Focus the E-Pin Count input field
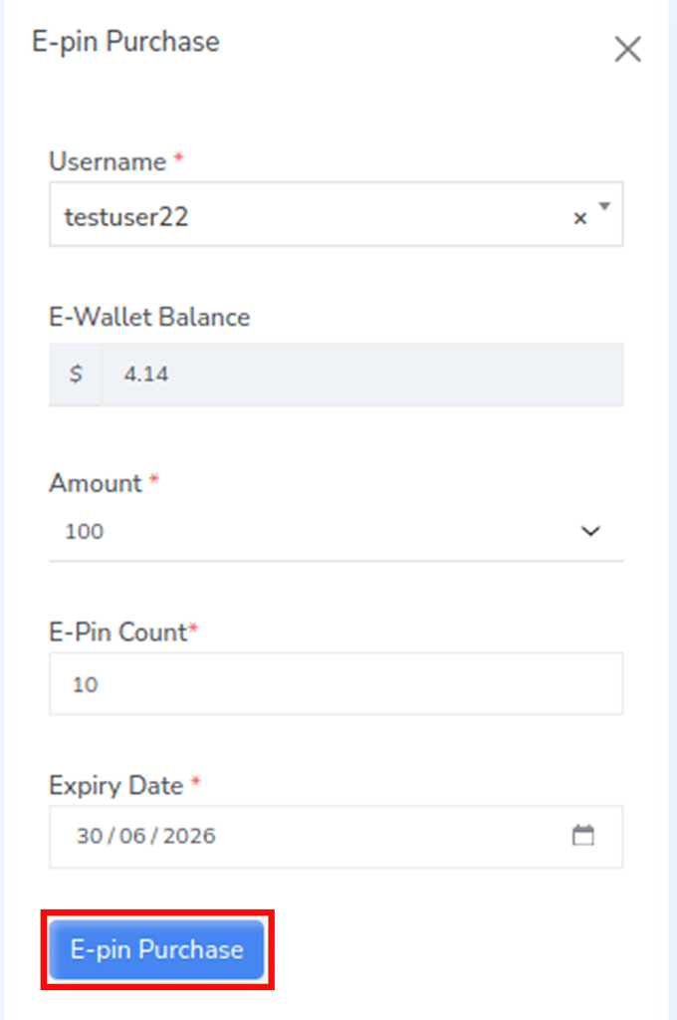 (337, 683)
